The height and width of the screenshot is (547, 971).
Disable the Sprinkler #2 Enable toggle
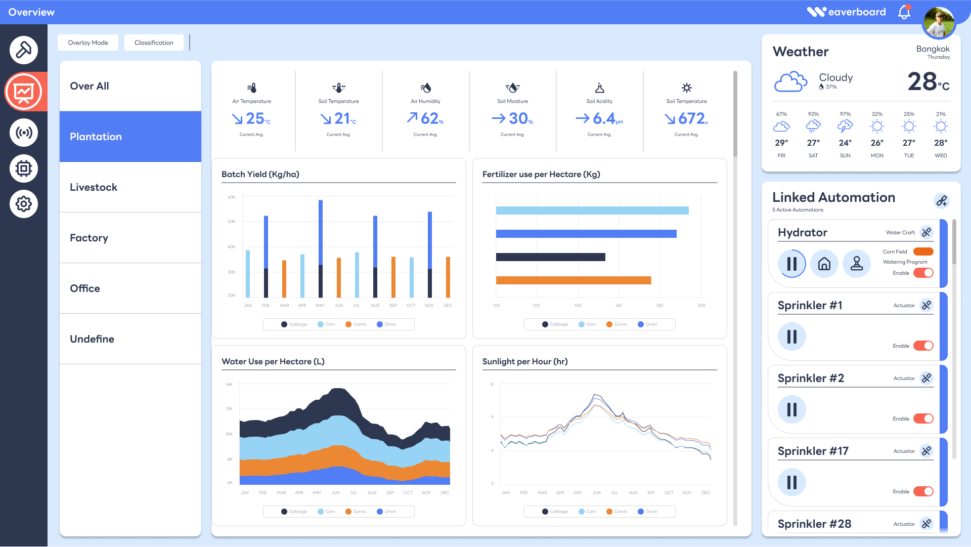point(923,418)
